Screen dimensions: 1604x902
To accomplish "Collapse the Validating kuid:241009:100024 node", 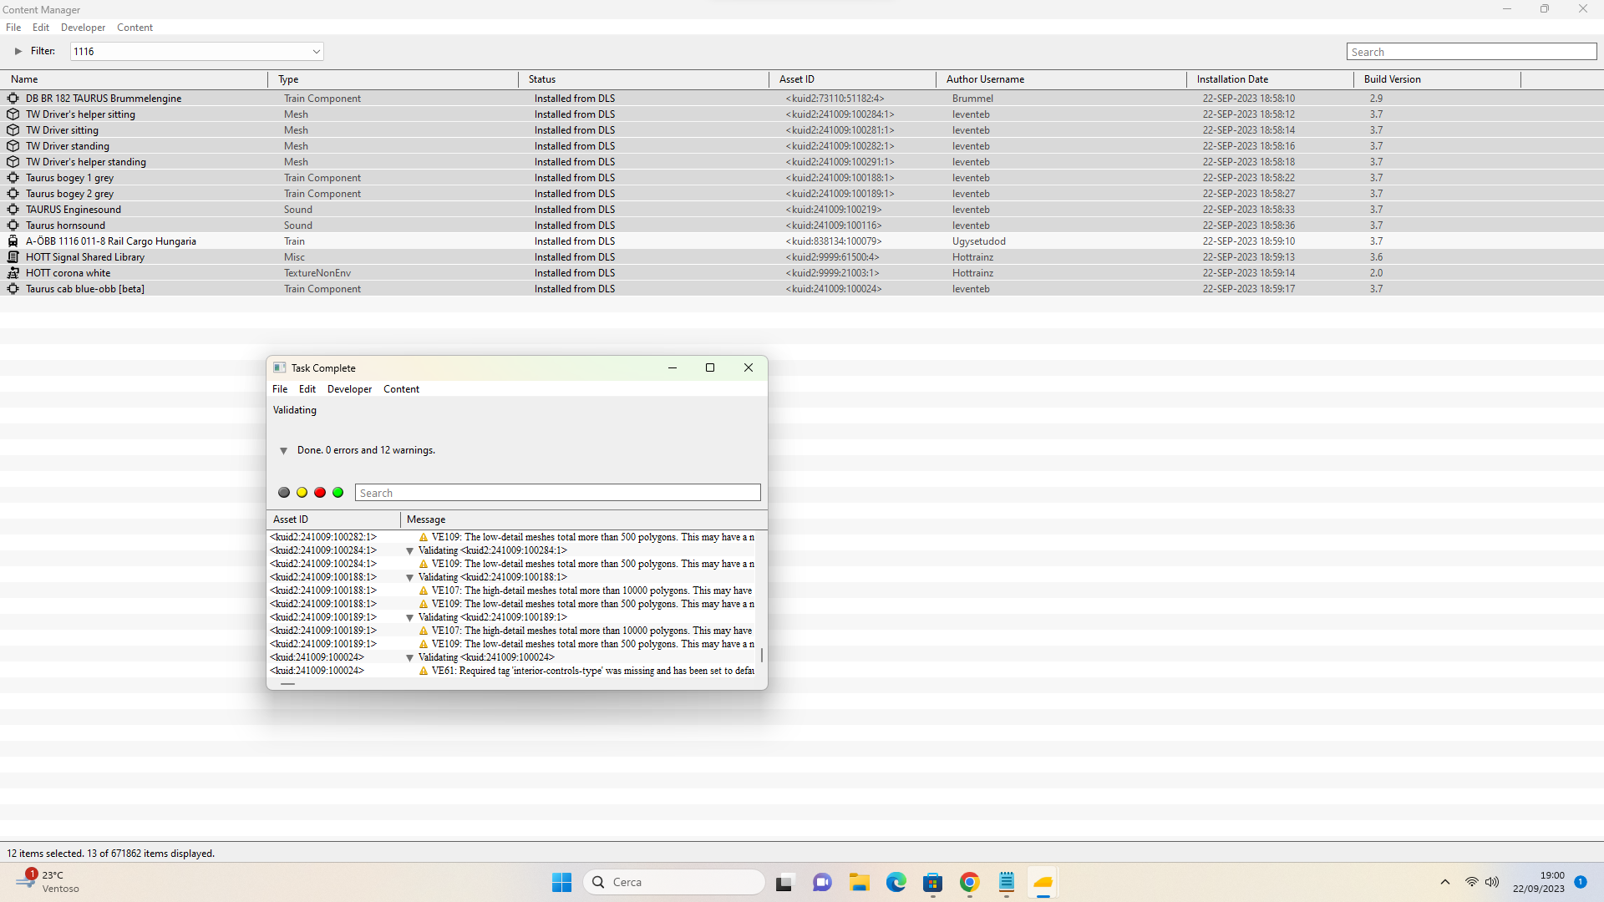I will tap(409, 658).
